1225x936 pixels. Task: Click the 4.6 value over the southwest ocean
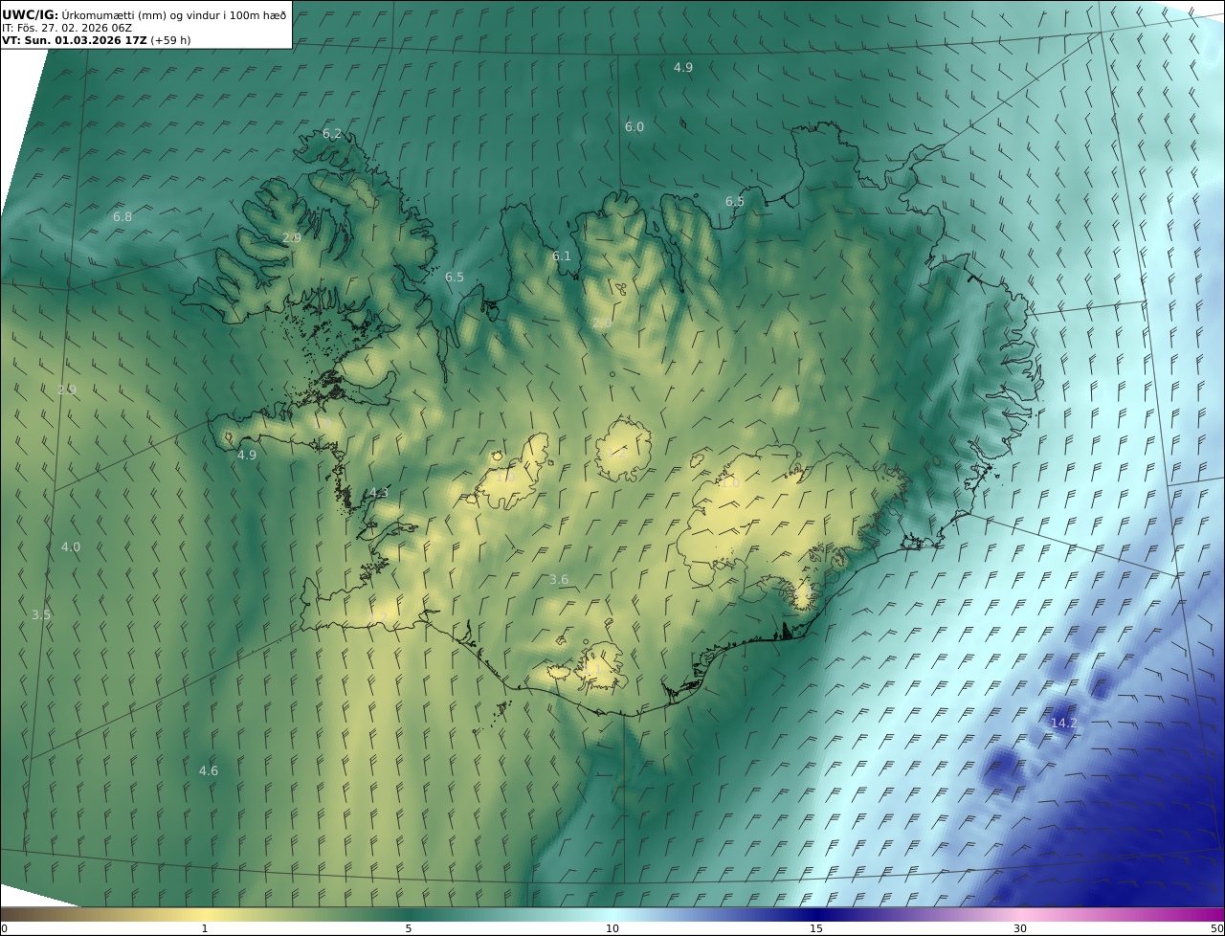pos(209,771)
